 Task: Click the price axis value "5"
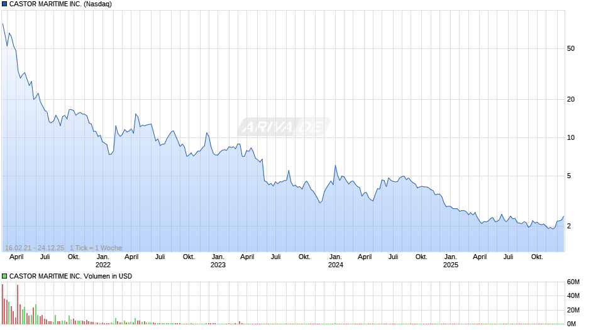(x=569, y=176)
